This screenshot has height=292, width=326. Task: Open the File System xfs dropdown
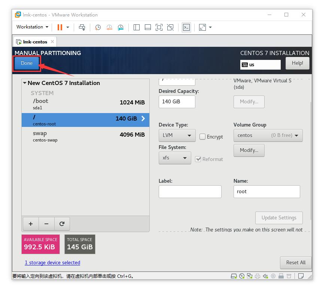coord(175,158)
